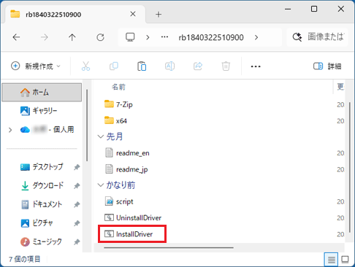Sort by the 名前 column header

coord(118,87)
